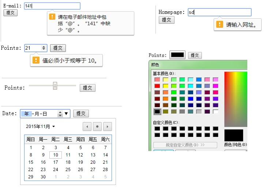Focus the E-mail input field
This screenshot has height=189, width=270.
(52, 6)
